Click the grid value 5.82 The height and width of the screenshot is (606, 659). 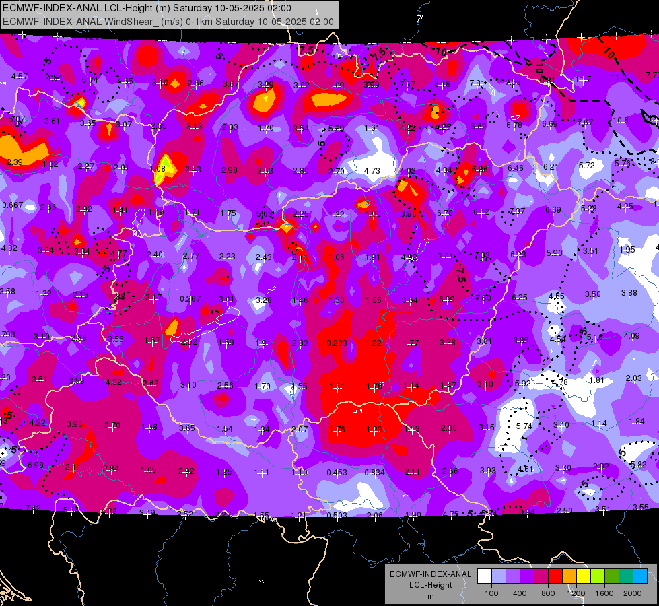pos(639,465)
